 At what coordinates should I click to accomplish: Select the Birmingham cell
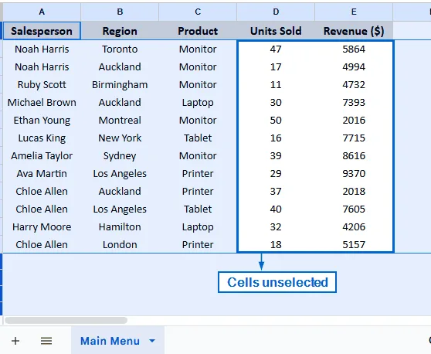pyautogui.click(x=120, y=84)
